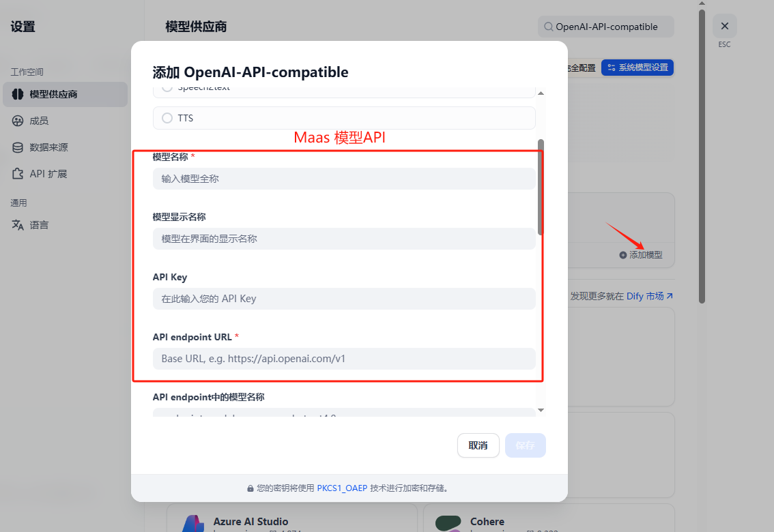
Task: Click the Azure AI Studio card
Action: pos(292,518)
